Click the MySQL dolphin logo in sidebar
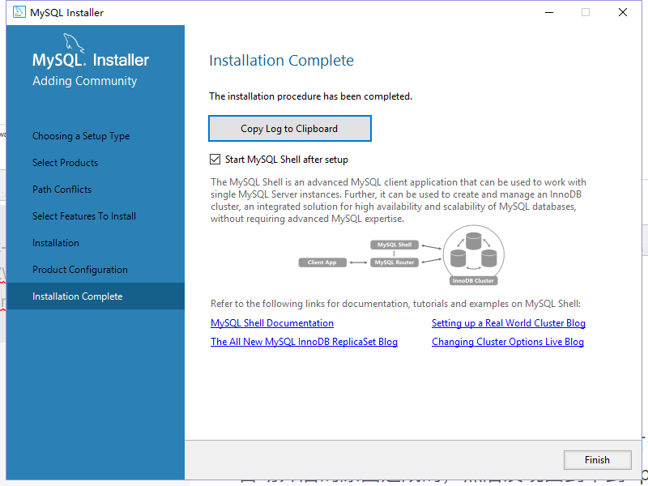Screen dimensions: 648x486 pos(73,43)
